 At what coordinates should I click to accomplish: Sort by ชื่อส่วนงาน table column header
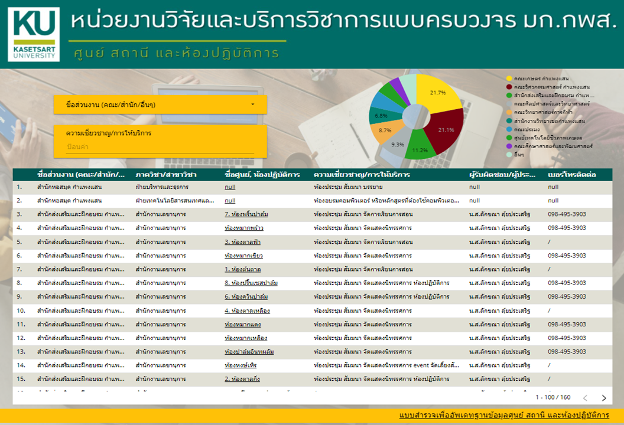[x=81, y=175]
